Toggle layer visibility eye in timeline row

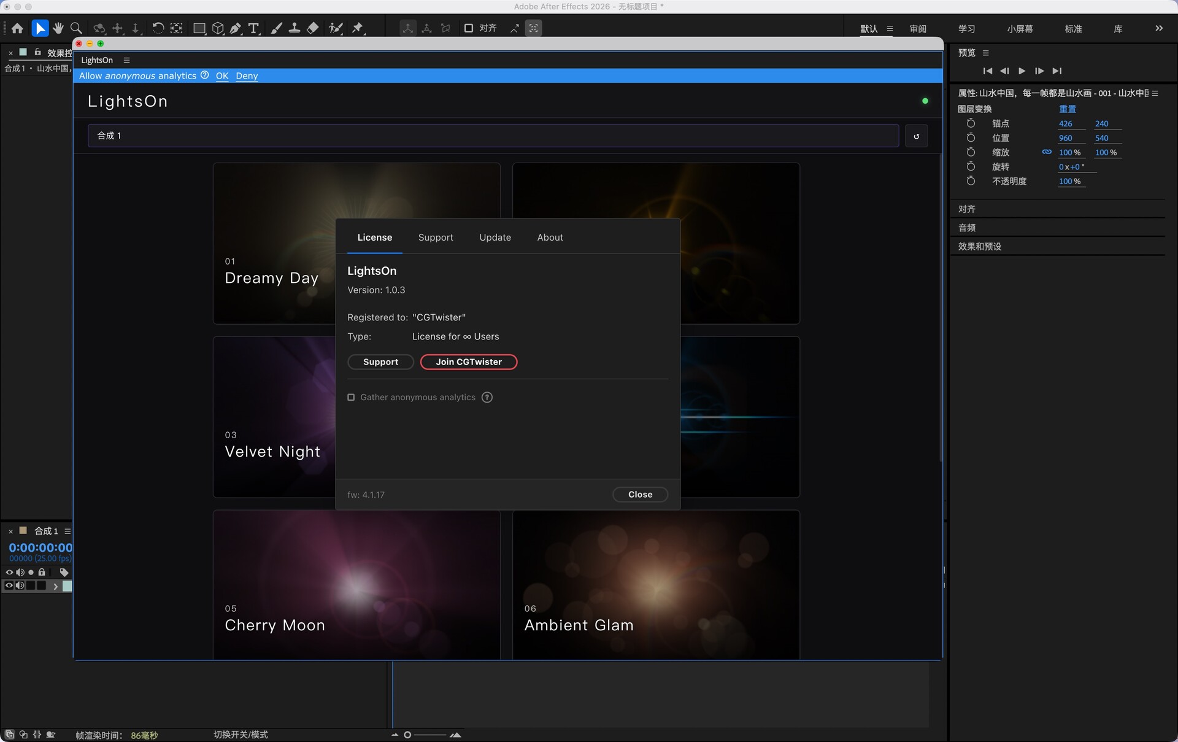point(9,586)
